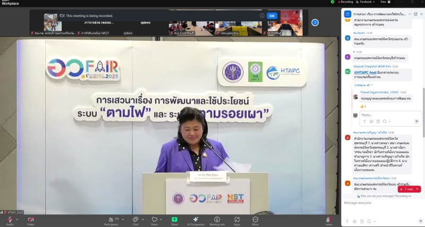Select the first participant thumbnail with photo

click(x=53, y=23)
